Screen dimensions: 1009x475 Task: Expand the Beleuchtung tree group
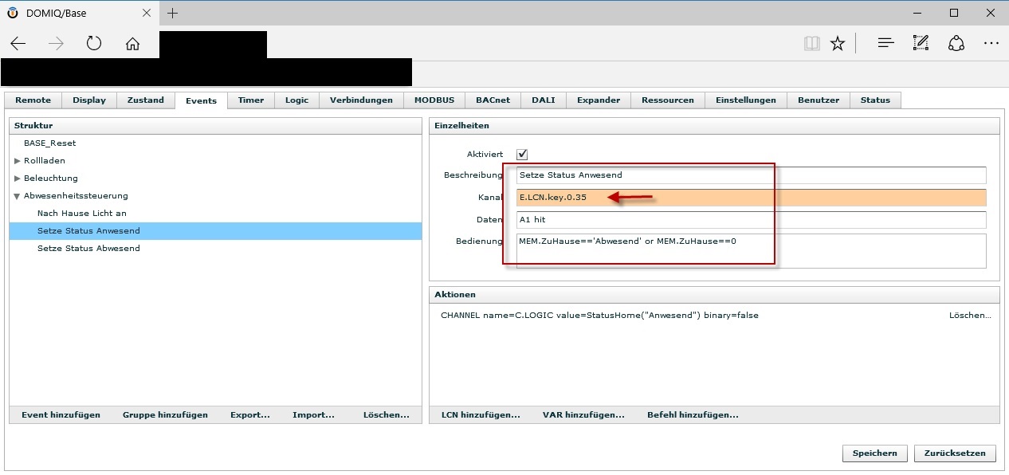coord(18,179)
